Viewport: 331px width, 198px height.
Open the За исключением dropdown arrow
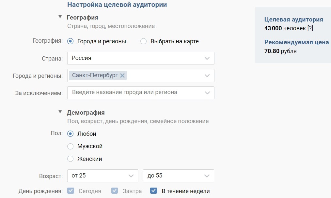(207, 93)
